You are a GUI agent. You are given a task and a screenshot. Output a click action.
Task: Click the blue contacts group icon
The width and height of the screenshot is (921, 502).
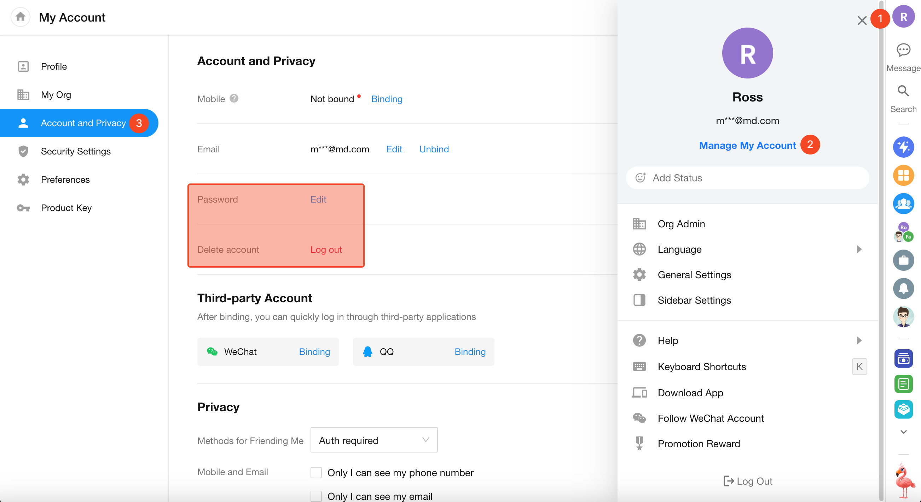(903, 203)
